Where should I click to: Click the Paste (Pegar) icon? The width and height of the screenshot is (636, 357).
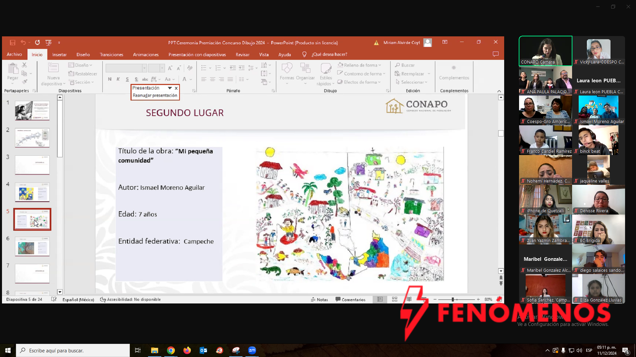pos(13,68)
